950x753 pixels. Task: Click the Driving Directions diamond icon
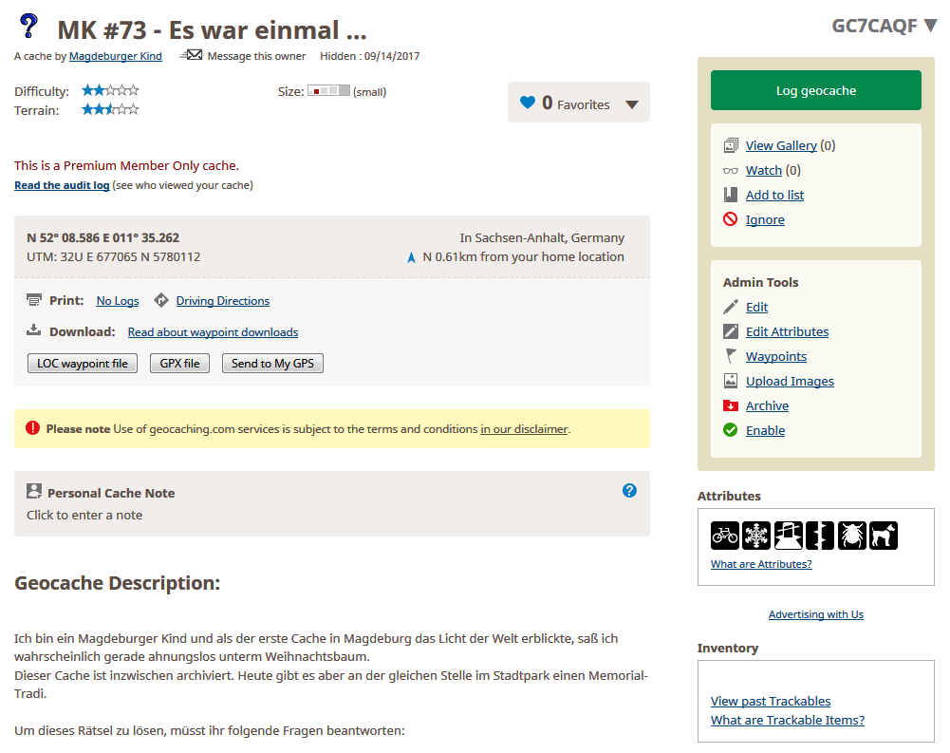click(161, 299)
